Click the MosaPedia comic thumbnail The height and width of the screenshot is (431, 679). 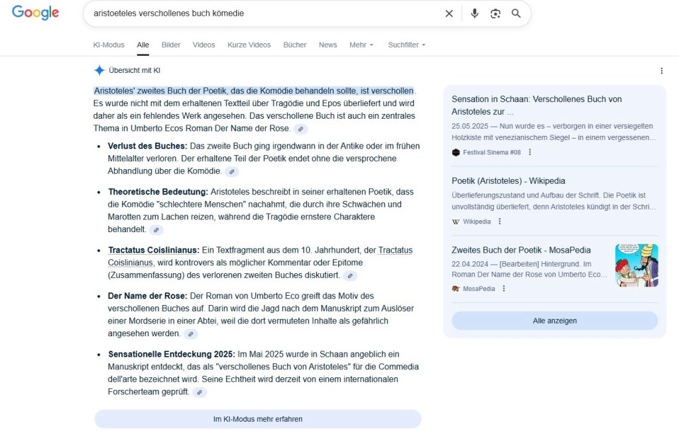[x=637, y=265]
